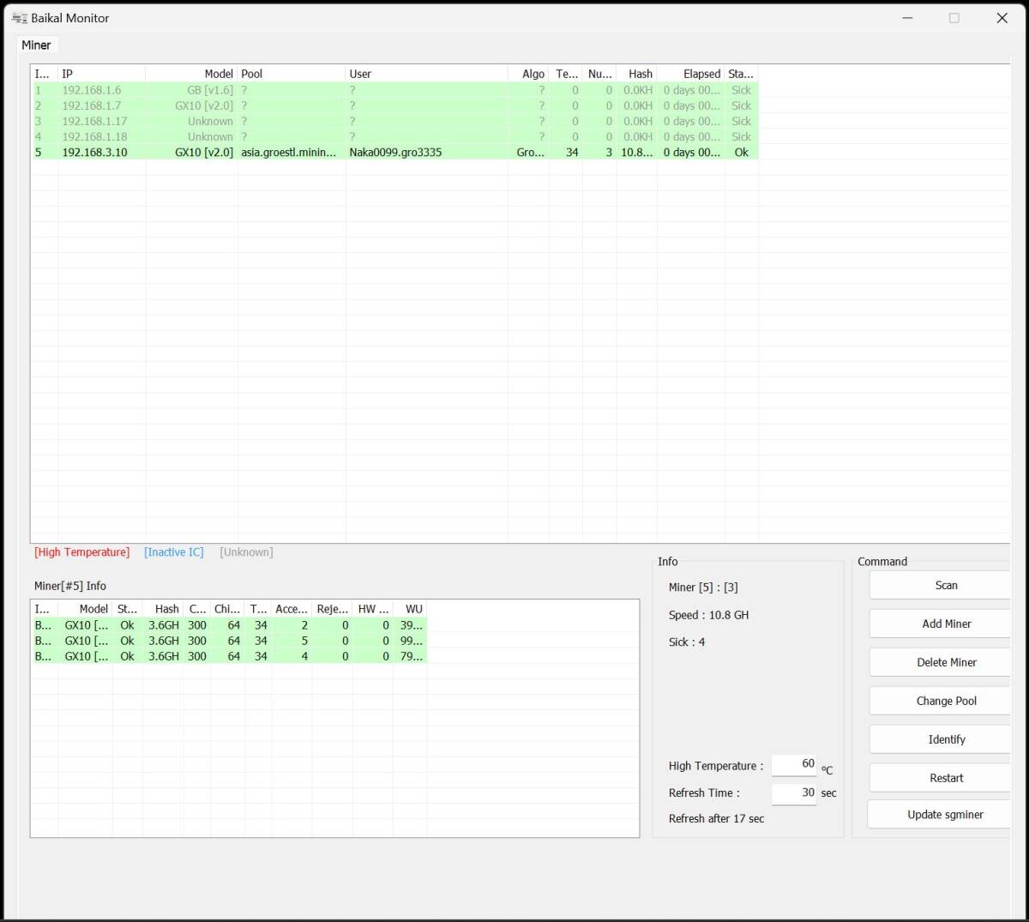Click the GB [v1.6] model cell

210,90
